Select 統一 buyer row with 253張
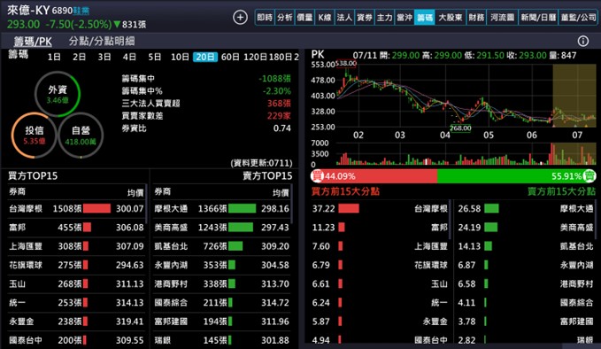Image resolution: width=601 pixels, height=349 pixels. [x=76, y=303]
